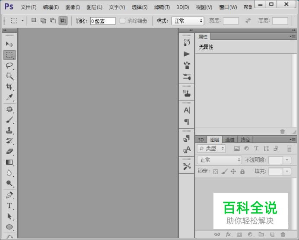Select the Eyedropper tool
The width and height of the screenshot is (299, 240).
[9, 97]
